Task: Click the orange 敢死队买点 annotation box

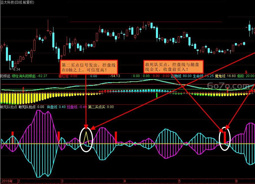Action: click(173, 67)
